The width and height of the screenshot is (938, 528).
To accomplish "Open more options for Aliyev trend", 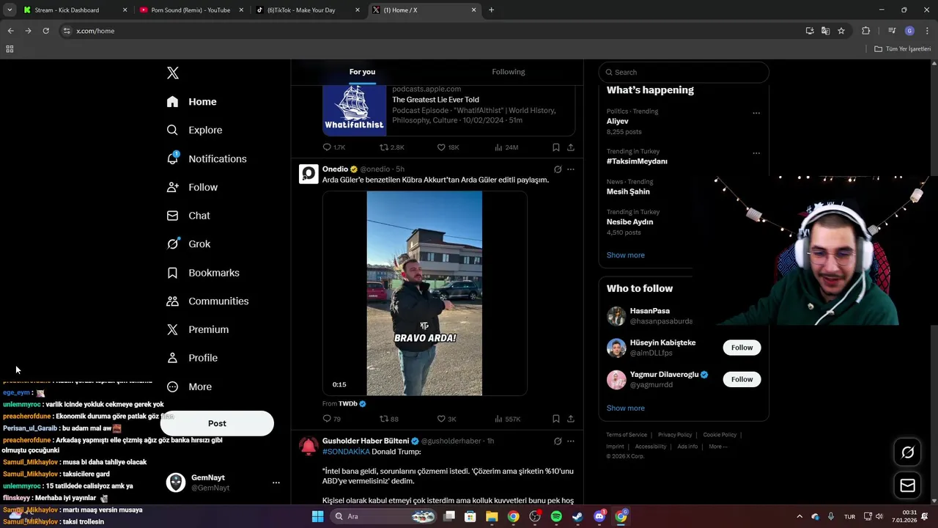I will pyautogui.click(x=756, y=113).
